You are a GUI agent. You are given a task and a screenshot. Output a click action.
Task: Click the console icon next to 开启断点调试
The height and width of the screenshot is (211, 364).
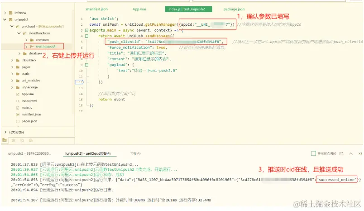[x=341, y=153]
